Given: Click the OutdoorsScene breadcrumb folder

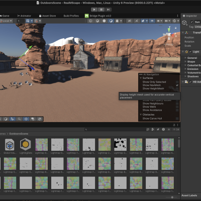Looking at the screenshot, I should coord(19,134).
